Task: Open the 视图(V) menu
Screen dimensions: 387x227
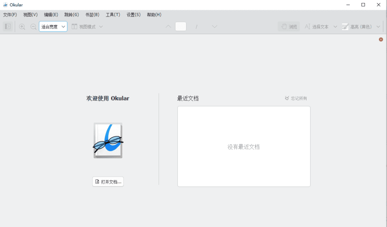Action: [x=30, y=15]
